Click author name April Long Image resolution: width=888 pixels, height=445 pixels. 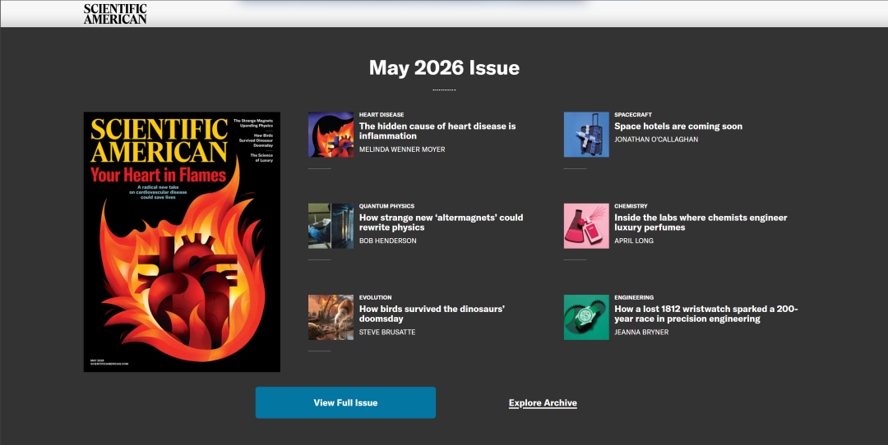point(634,241)
